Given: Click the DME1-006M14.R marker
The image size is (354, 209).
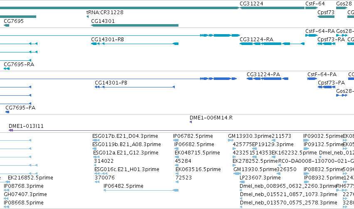Looking at the screenshot, I should tap(191, 122).
